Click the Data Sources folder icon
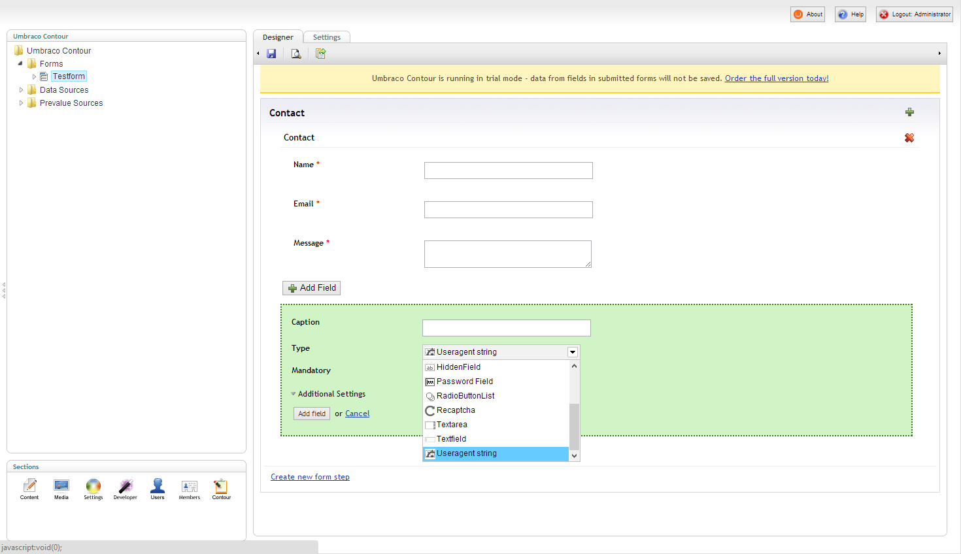961x554 pixels. (32, 90)
